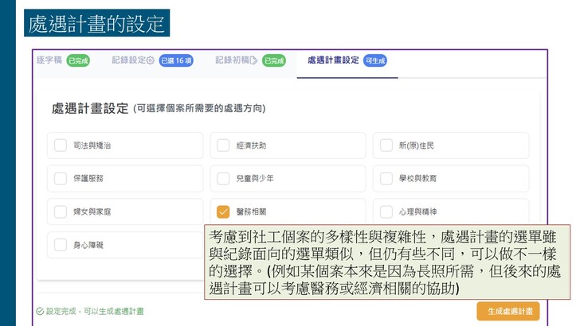Screen dimensions: 580x326
Task: Click the 已完成 badge next to 逐字稿
Action: [78, 60]
